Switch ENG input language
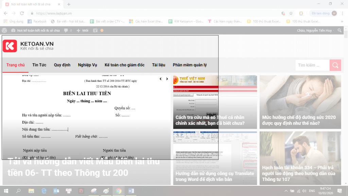Screen dimensions: 348x196 (x=312, y=191)
